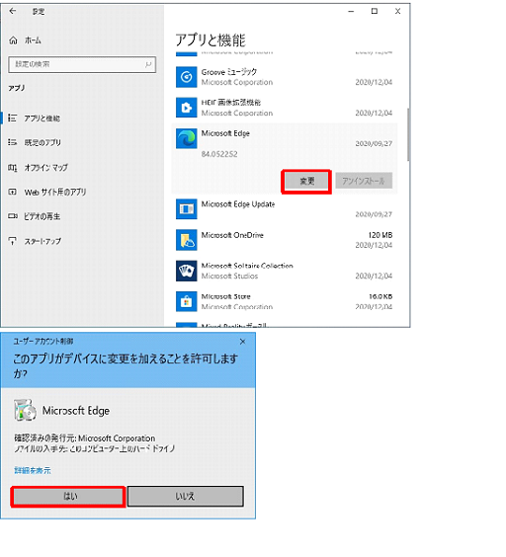Go to ホーム in Settings
The height and width of the screenshot is (557, 506).
[33, 40]
